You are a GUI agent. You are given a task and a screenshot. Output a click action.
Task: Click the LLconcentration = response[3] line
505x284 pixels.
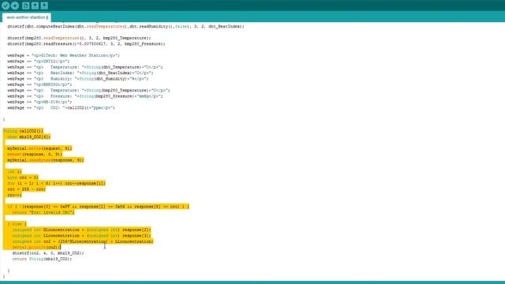pyautogui.click(x=81, y=235)
